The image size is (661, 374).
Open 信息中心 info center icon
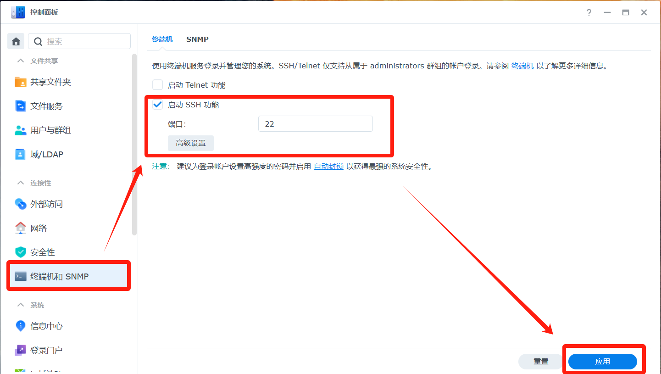coord(21,326)
